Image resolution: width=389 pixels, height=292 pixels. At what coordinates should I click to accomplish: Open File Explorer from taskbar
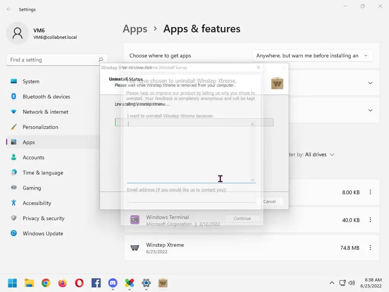pos(29,283)
